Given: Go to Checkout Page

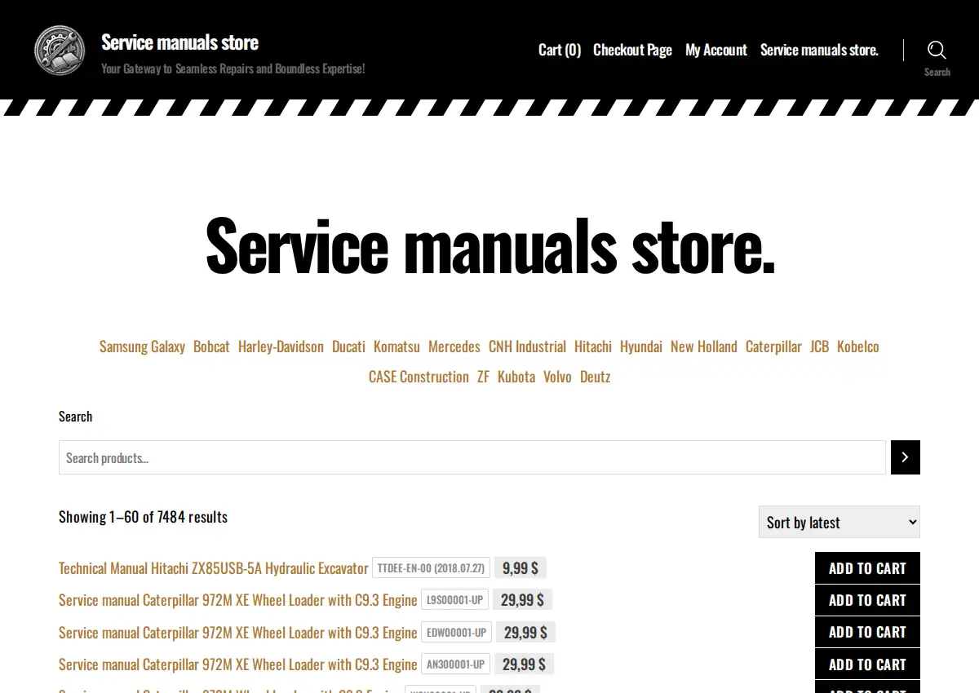Looking at the screenshot, I should point(632,50).
